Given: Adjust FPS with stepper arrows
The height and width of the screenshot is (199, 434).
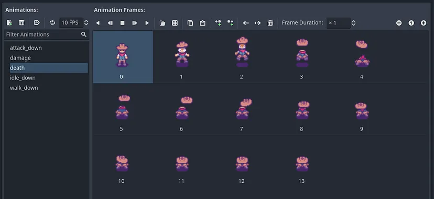Looking at the screenshot, I should click(86, 23).
